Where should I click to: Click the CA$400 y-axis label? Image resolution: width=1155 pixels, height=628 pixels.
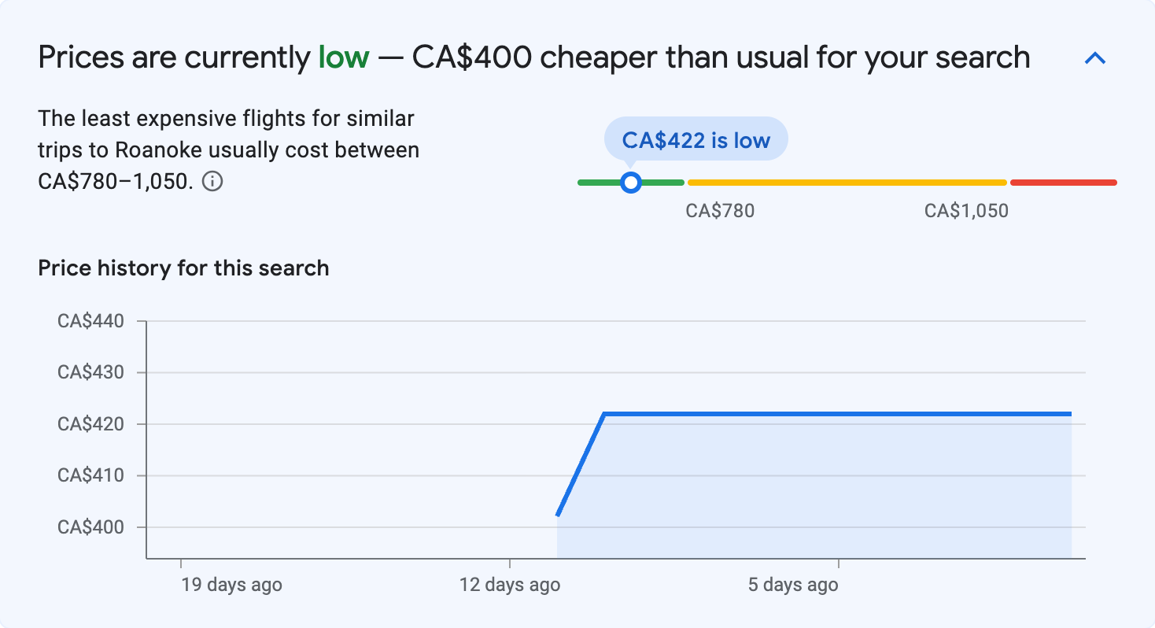(x=91, y=527)
